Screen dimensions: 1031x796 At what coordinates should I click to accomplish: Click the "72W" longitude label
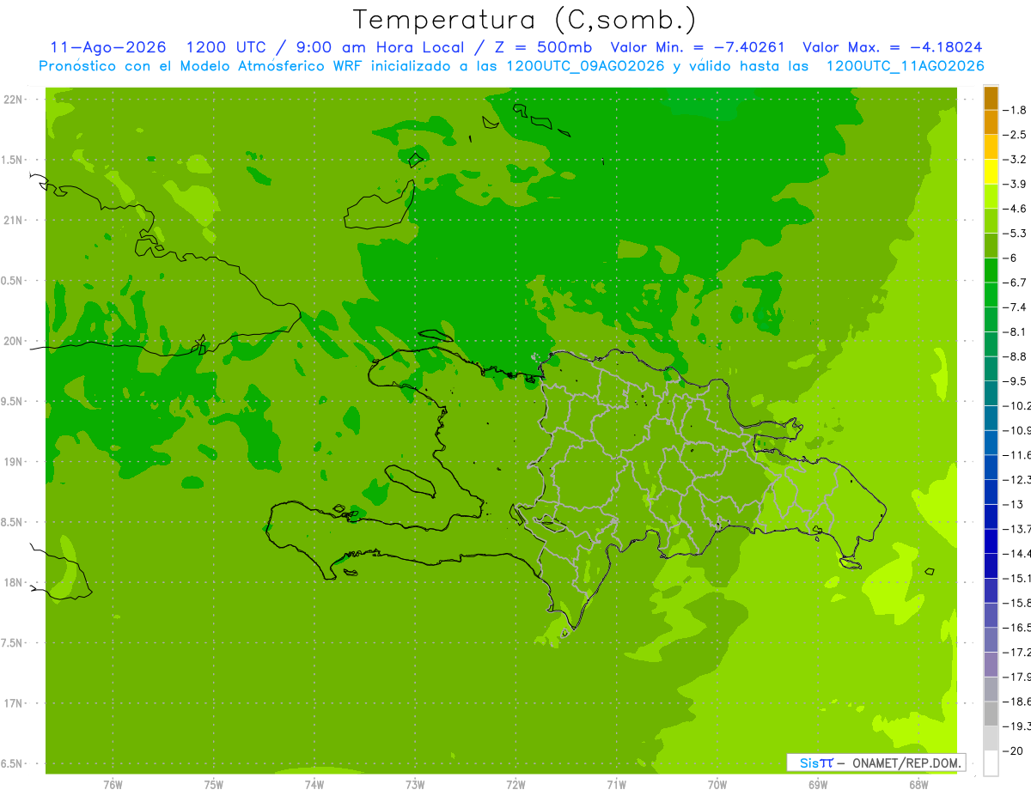(x=515, y=784)
